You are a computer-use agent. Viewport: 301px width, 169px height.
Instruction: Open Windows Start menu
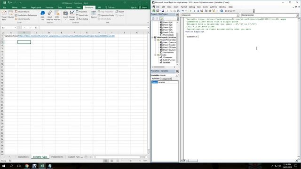point(4,166)
